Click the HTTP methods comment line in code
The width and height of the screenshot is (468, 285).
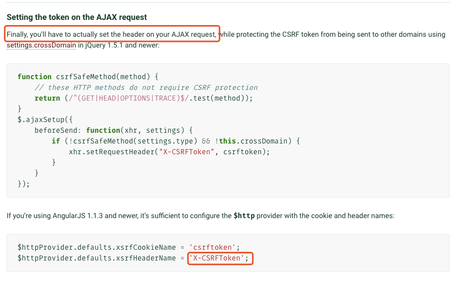[x=146, y=87]
